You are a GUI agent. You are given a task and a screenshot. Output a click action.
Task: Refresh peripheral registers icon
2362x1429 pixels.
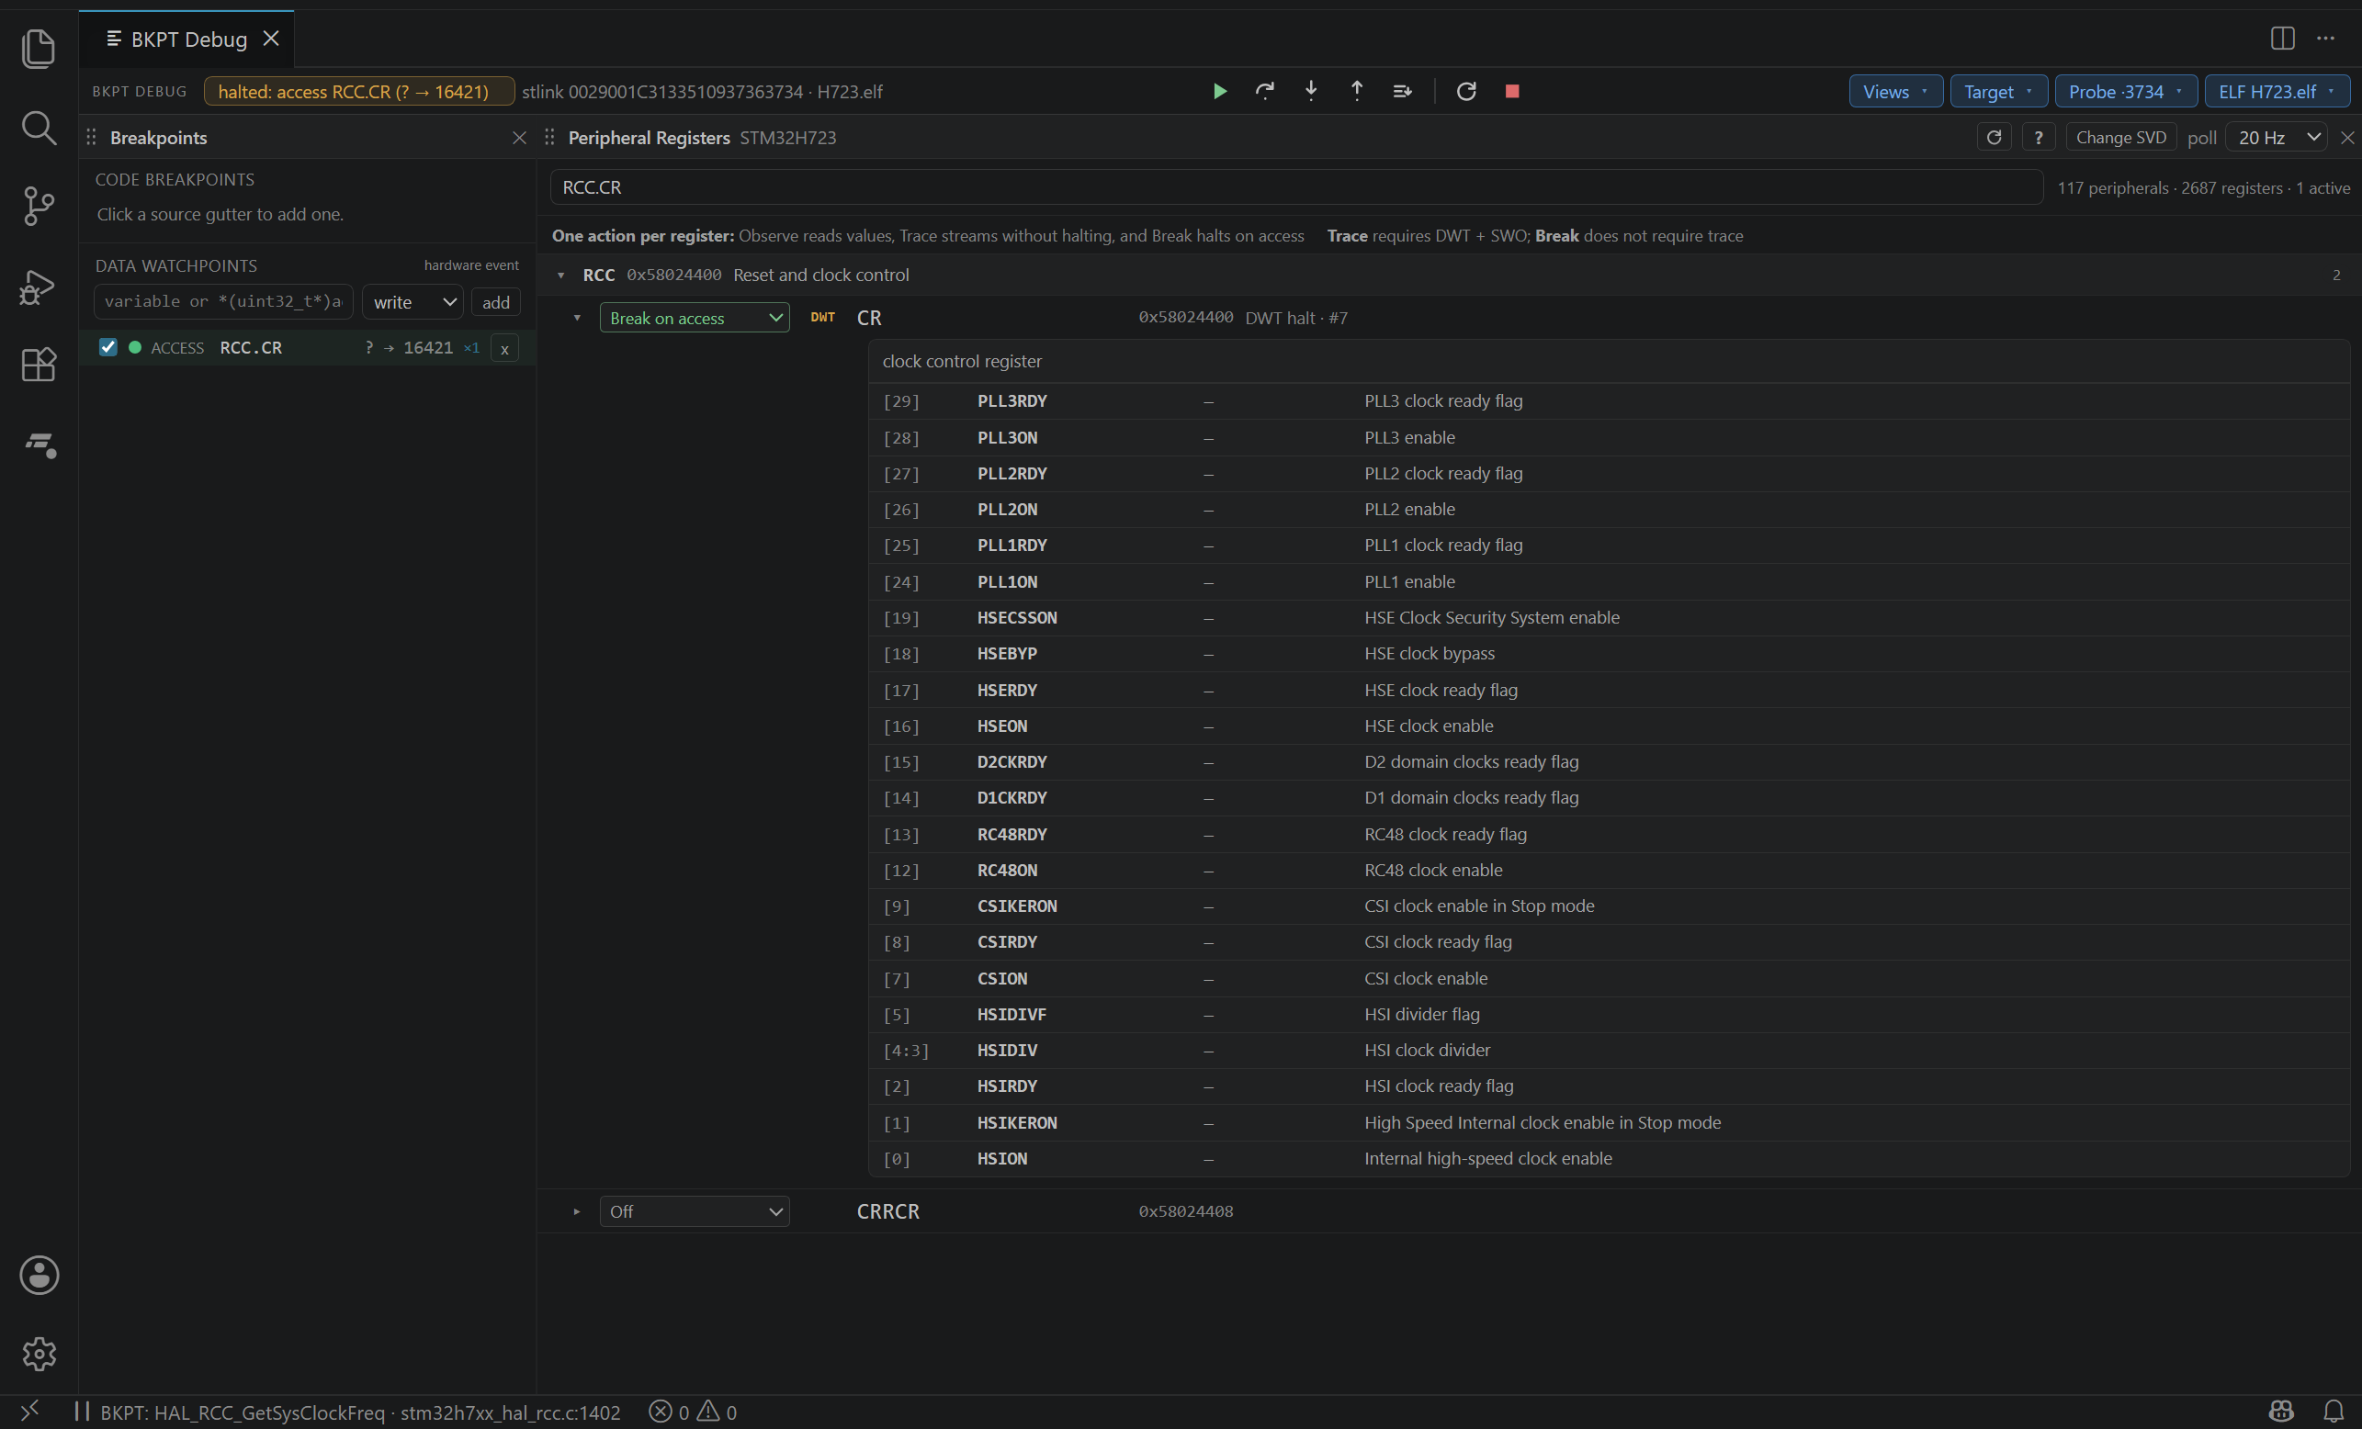click(1994, 137)
